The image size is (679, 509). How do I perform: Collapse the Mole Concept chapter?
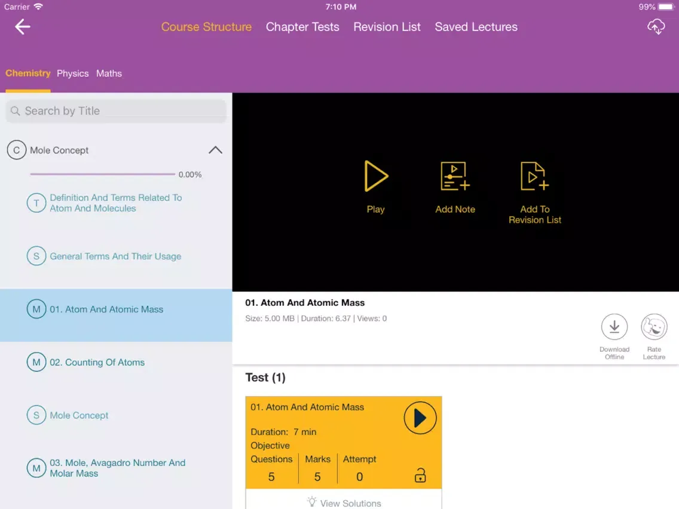215,150
